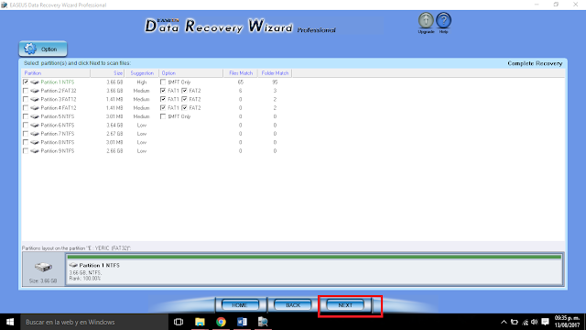
Task: Click drive icon of Partition 5 NTFS row
Action: point(35,116)
